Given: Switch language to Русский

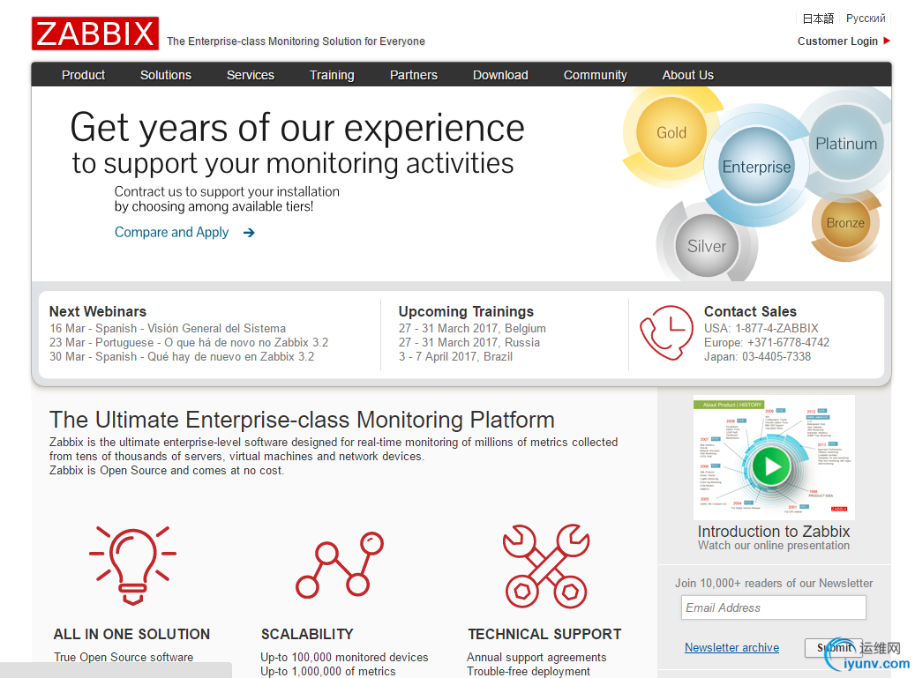Looking at the screenshot, I should pyautogui.click(x=866, y=19).
